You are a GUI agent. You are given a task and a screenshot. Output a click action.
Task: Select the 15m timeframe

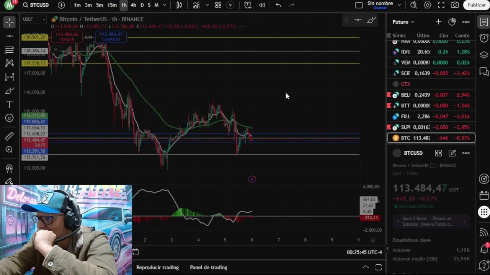(x=112, y=5)
